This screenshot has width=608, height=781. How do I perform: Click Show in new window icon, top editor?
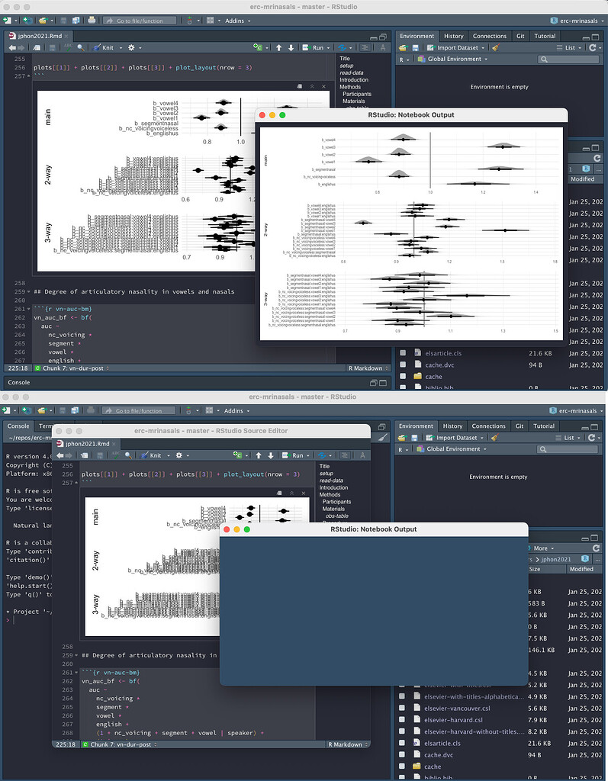[x=37, y=47]
